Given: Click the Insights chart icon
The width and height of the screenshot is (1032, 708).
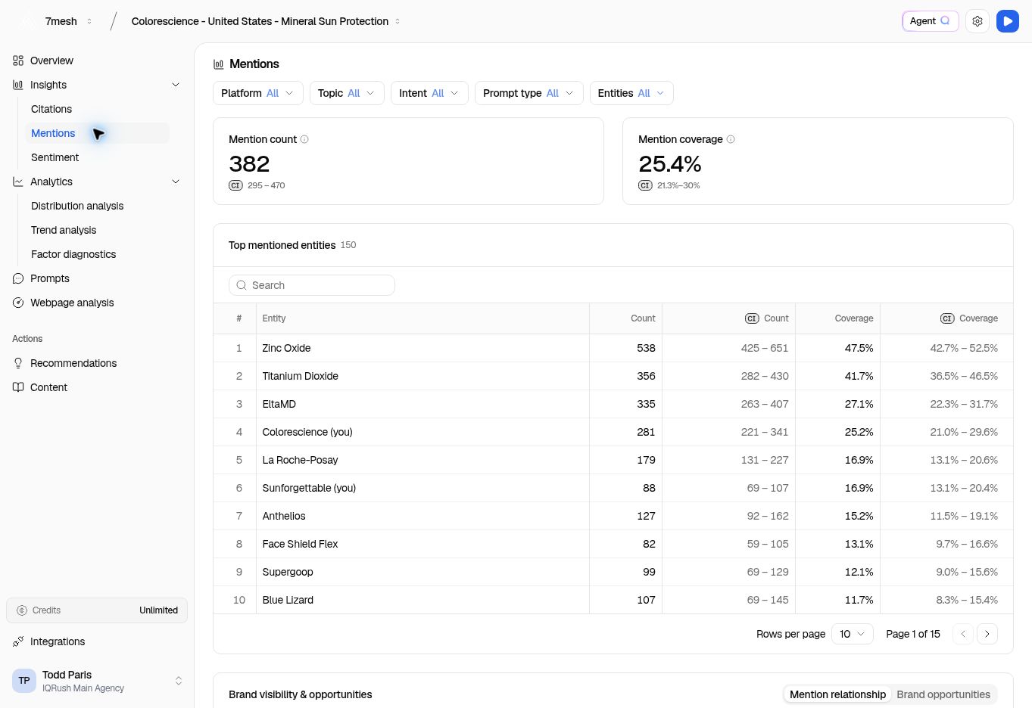Looking at the screenshot, I should coord(18,85).
